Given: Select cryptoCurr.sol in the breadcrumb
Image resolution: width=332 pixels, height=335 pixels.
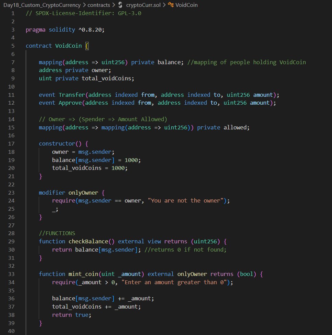Looking at the screenshot, I should pos(143,5).
